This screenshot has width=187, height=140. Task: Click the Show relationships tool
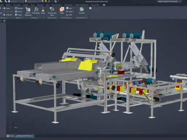(7, 8)
